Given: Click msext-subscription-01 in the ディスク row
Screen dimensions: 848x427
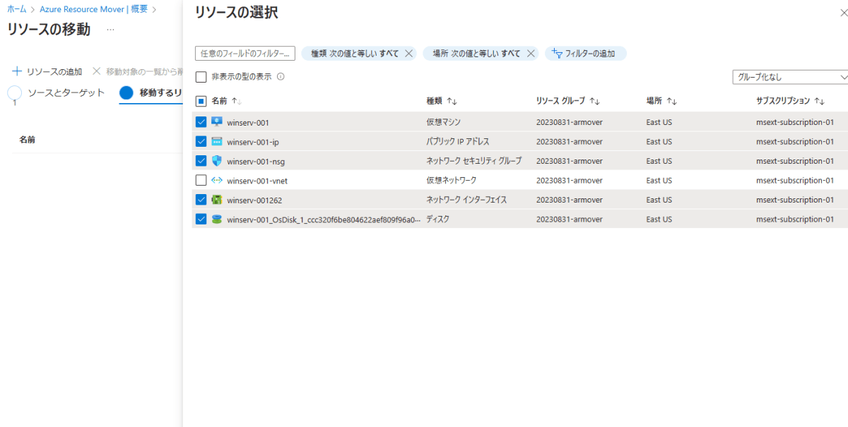Looking at the screenshot, I should [x=795, y=219].
